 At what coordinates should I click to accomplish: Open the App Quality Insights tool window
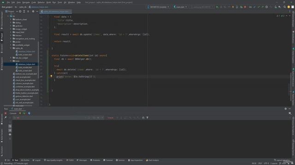(53, 160)
